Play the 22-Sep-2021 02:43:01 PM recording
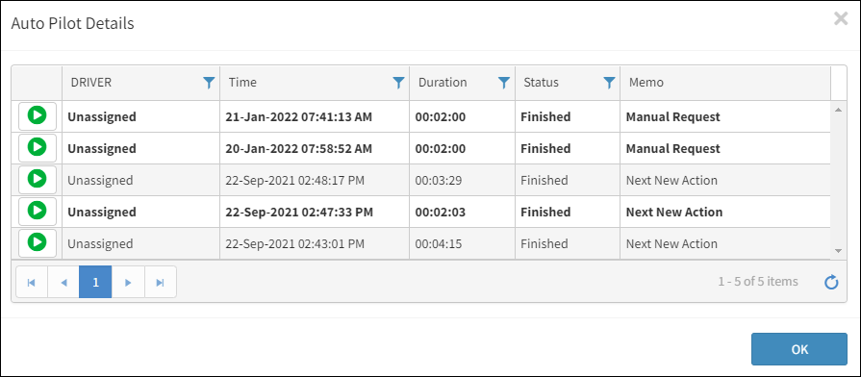This screenshot has height=377, width=861. click(38, 242)
